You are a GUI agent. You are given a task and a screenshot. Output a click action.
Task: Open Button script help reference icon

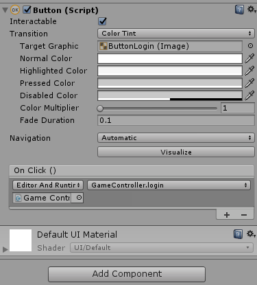click(x=239, y=10)
